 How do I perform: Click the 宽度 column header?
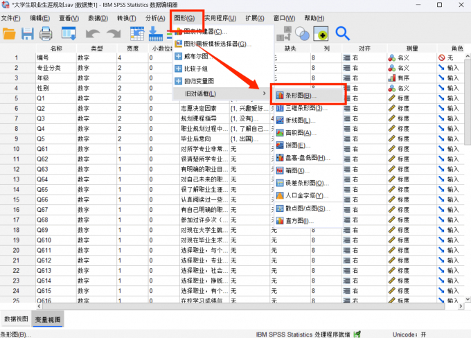coord(132,48)
